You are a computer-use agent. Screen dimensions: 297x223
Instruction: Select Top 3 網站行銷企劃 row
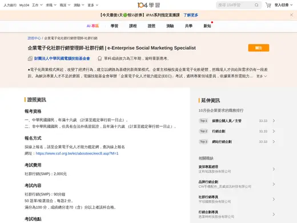[x=237, y=142]
